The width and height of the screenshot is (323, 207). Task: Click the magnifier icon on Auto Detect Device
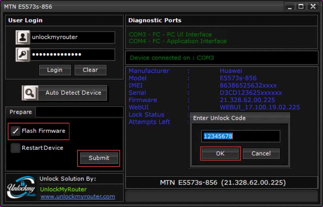[30, 93]
